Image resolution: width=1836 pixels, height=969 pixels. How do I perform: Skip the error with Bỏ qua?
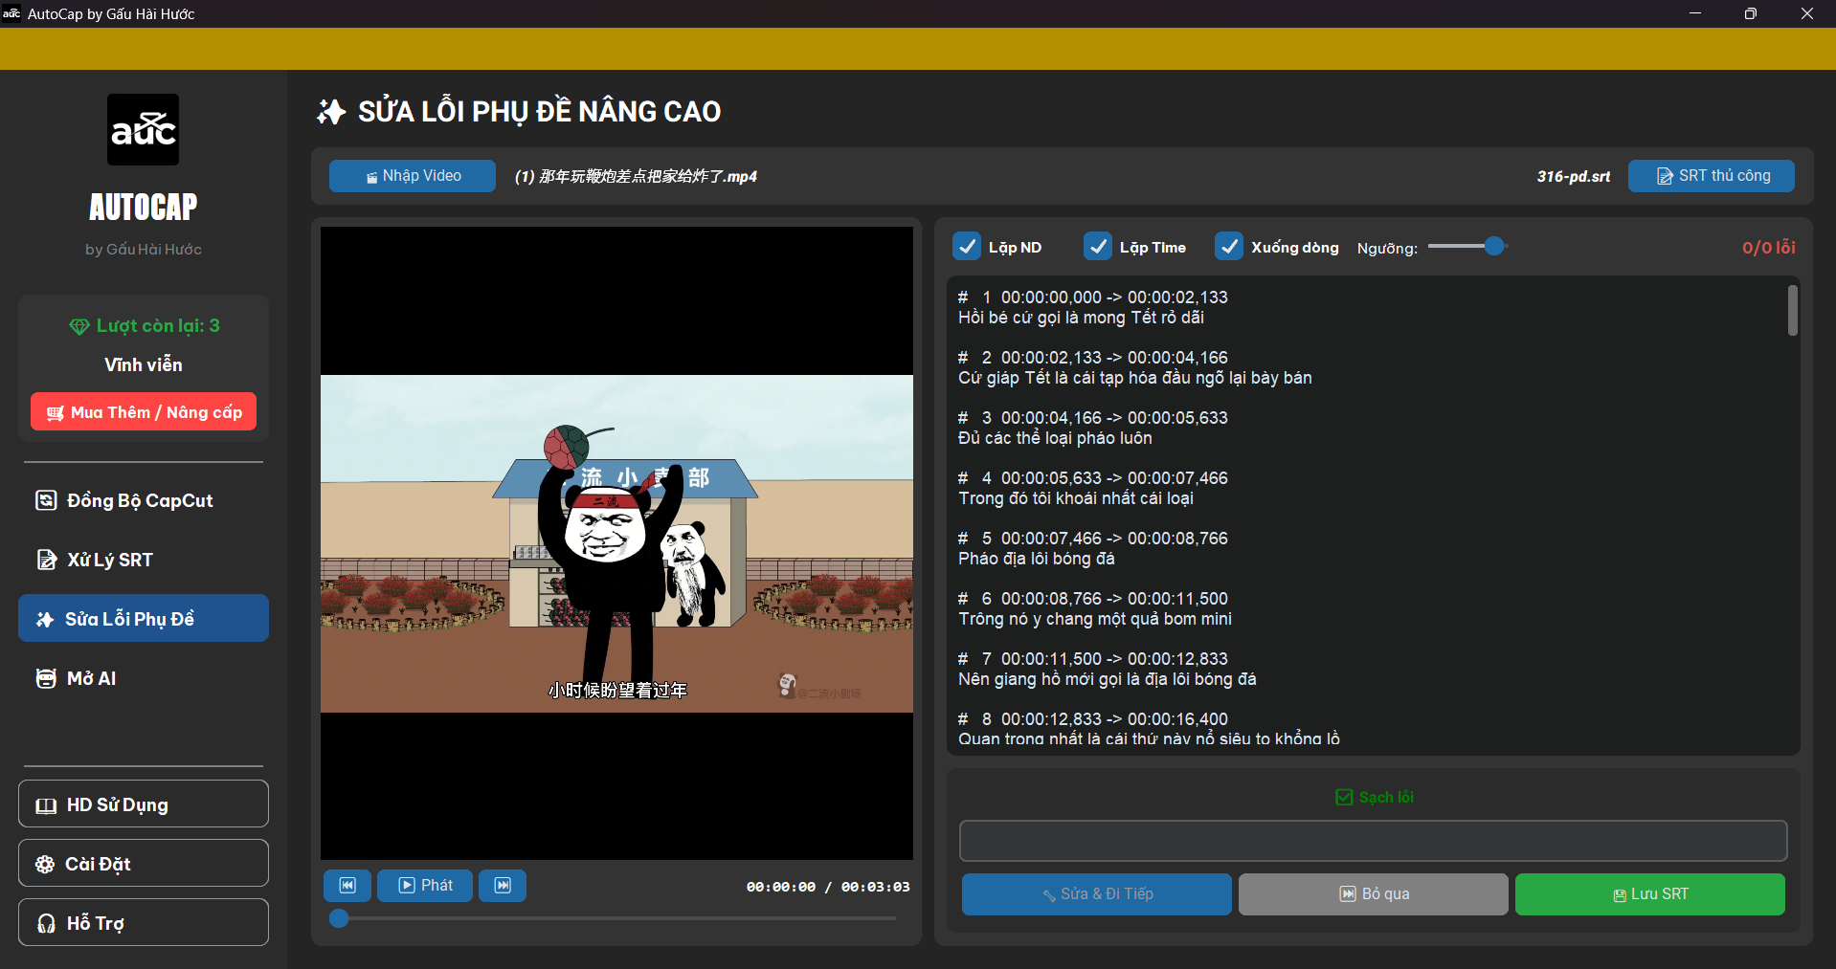coord(1374,894)
